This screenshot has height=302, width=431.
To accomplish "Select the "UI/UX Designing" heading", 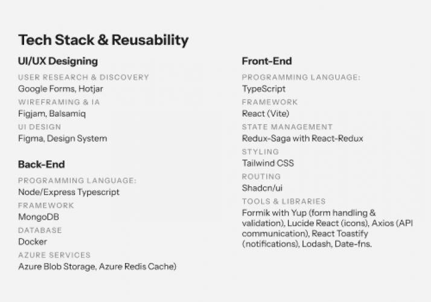I will [58, 61].
